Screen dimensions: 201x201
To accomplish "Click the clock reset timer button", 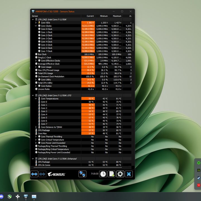I will point(103,174).
